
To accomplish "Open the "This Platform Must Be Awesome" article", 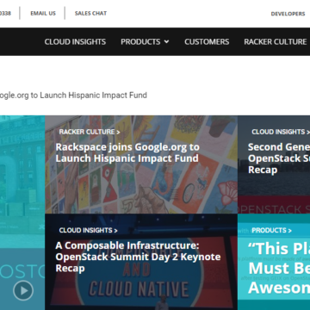I will 279,268.
